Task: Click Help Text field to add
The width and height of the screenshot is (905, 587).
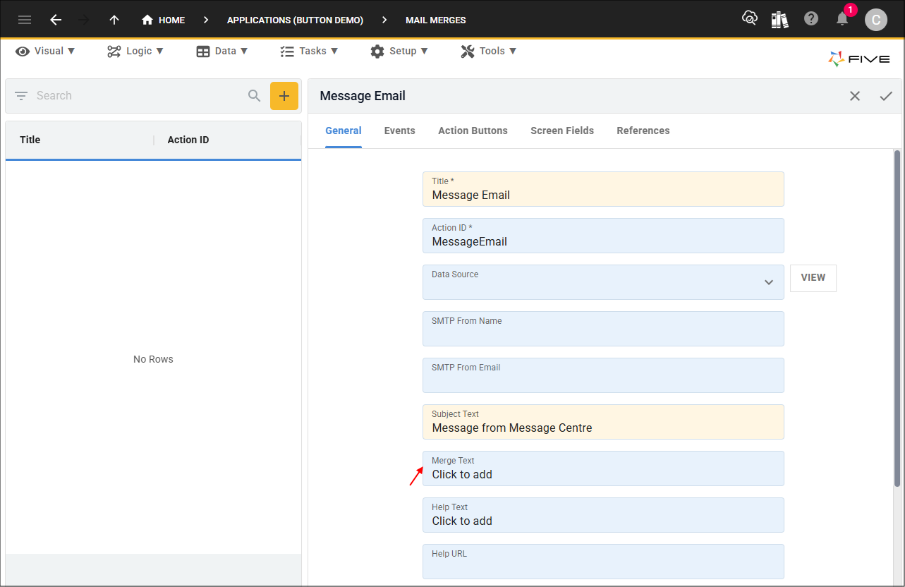Action: tap(603, 515)
